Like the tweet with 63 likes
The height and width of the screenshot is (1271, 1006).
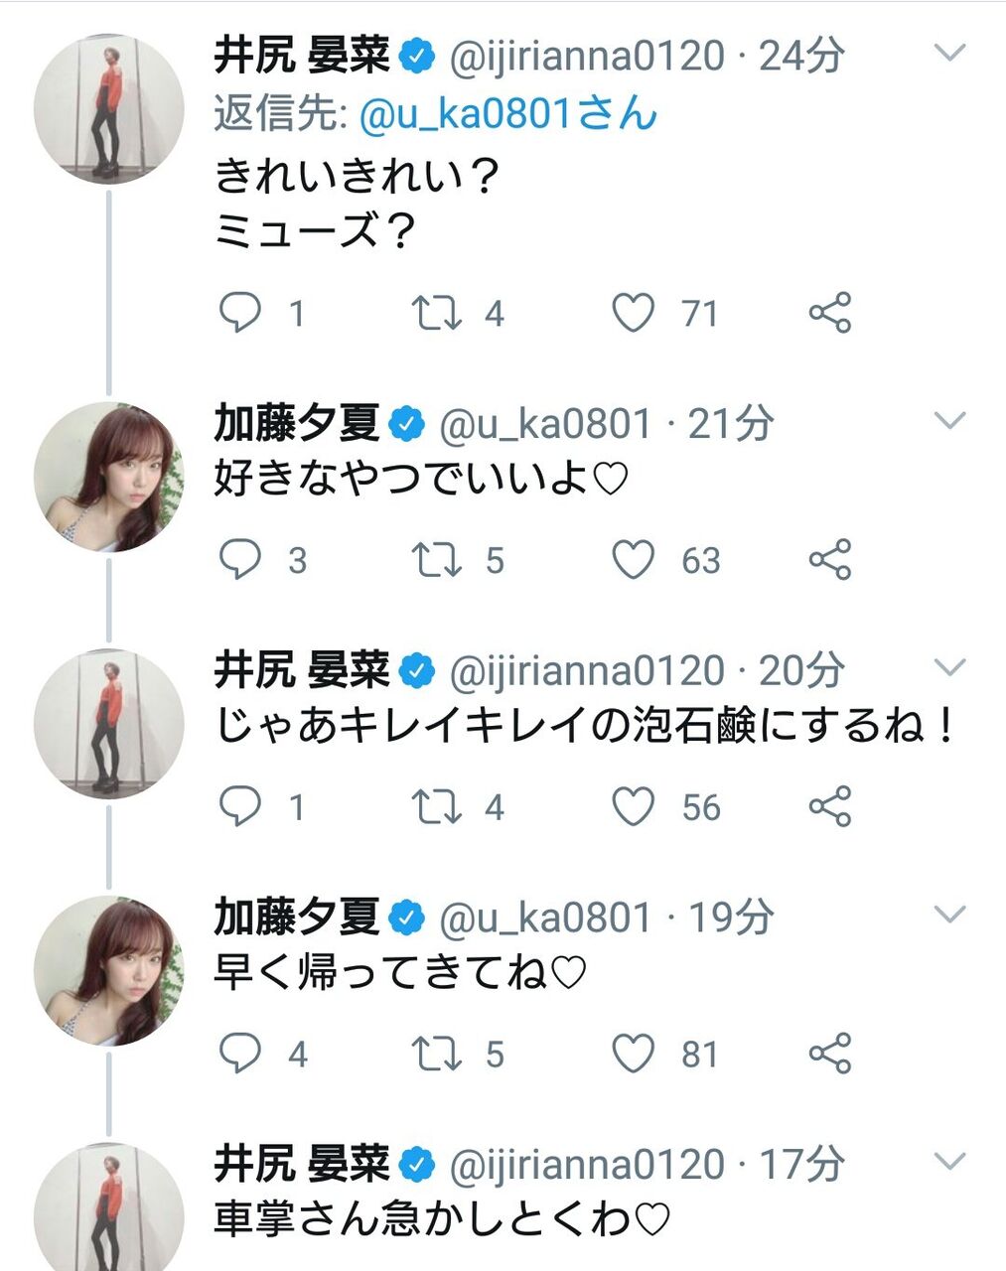[633, 560]
